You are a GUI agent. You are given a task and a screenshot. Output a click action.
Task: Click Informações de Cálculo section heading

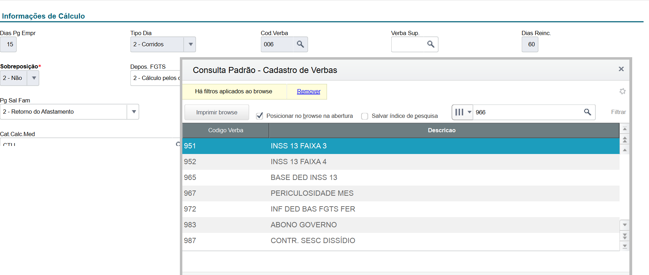43,16
